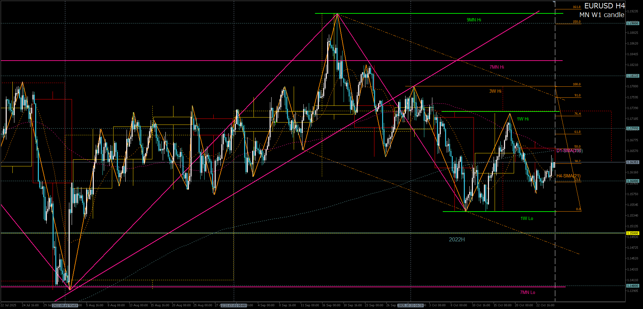Image resolution: width=643 pixels, height=309 pixels.
Task: Select the 161.8 Fibonacci level label
Action: pos(576,7)
